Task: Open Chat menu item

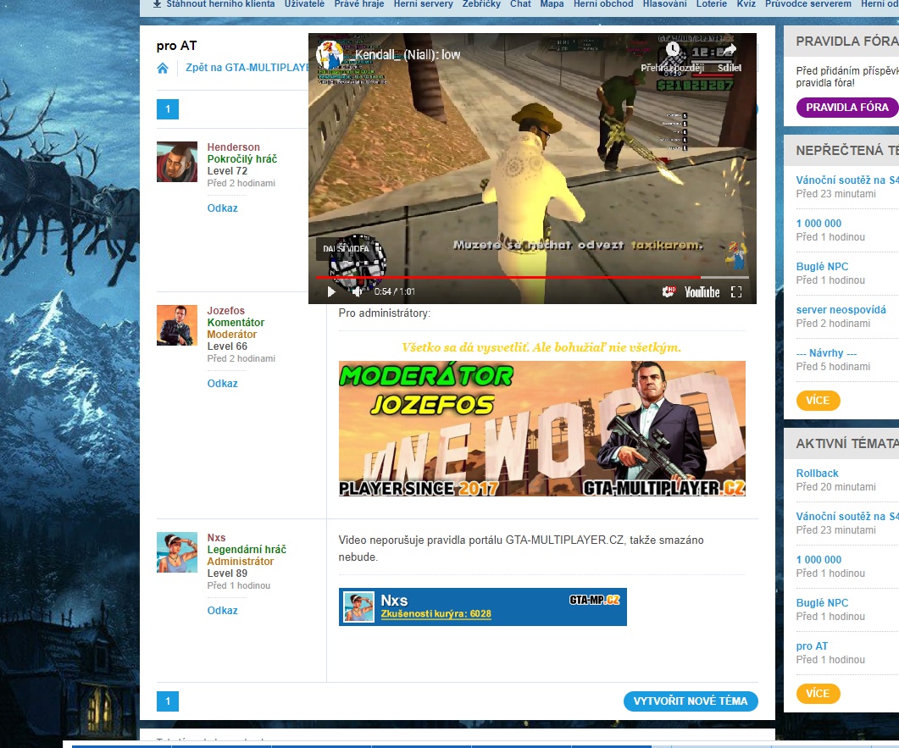Action: (x=520, y=3)
